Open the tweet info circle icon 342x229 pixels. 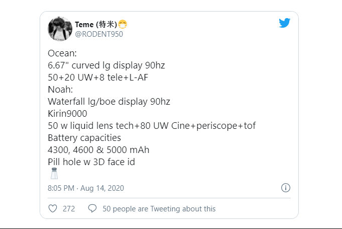pyautogui.click(x=285, y=188)
